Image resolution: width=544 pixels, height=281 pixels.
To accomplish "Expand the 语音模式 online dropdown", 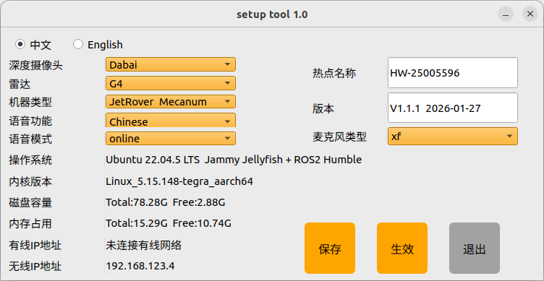I will pyautogui.click(x=170, y=138).
